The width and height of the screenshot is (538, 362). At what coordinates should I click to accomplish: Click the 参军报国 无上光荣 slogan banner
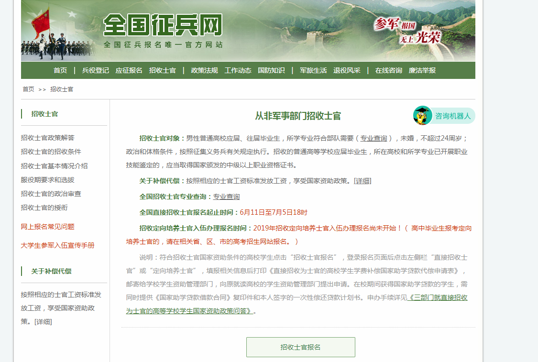pos(407,31)
